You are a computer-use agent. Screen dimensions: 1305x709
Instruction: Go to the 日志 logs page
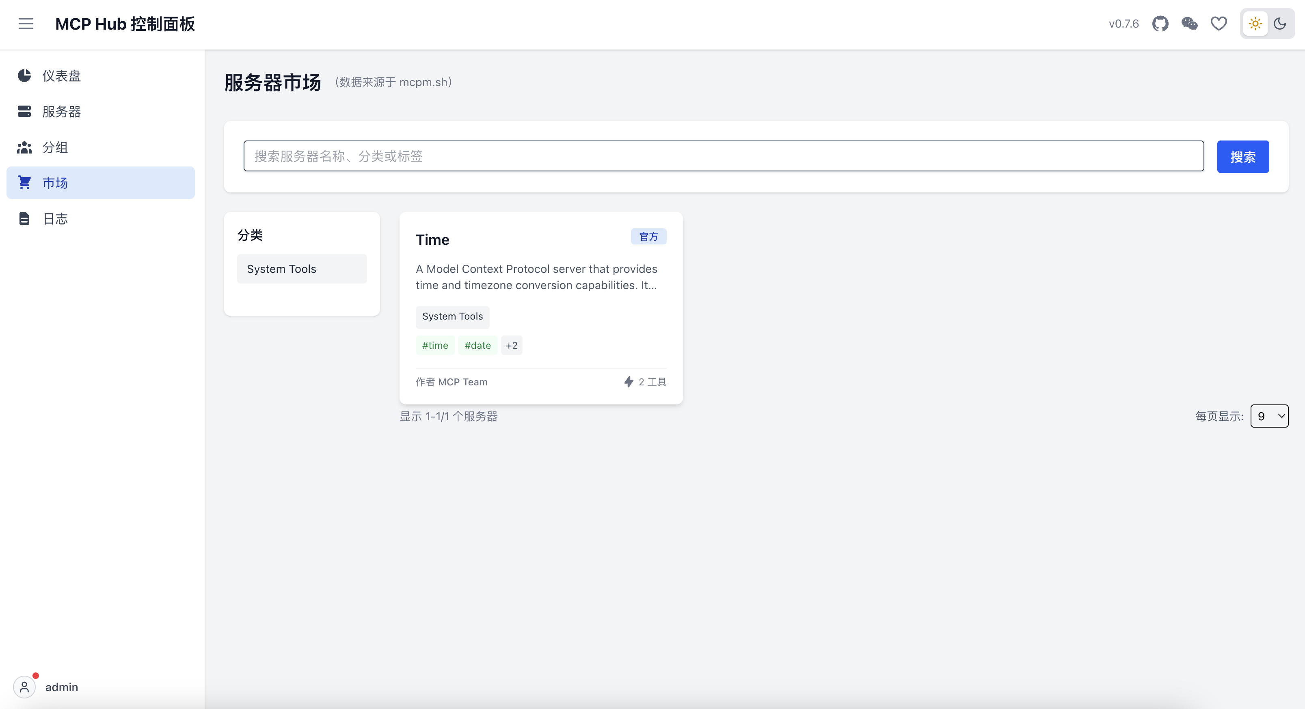click(x=55, y=219)
